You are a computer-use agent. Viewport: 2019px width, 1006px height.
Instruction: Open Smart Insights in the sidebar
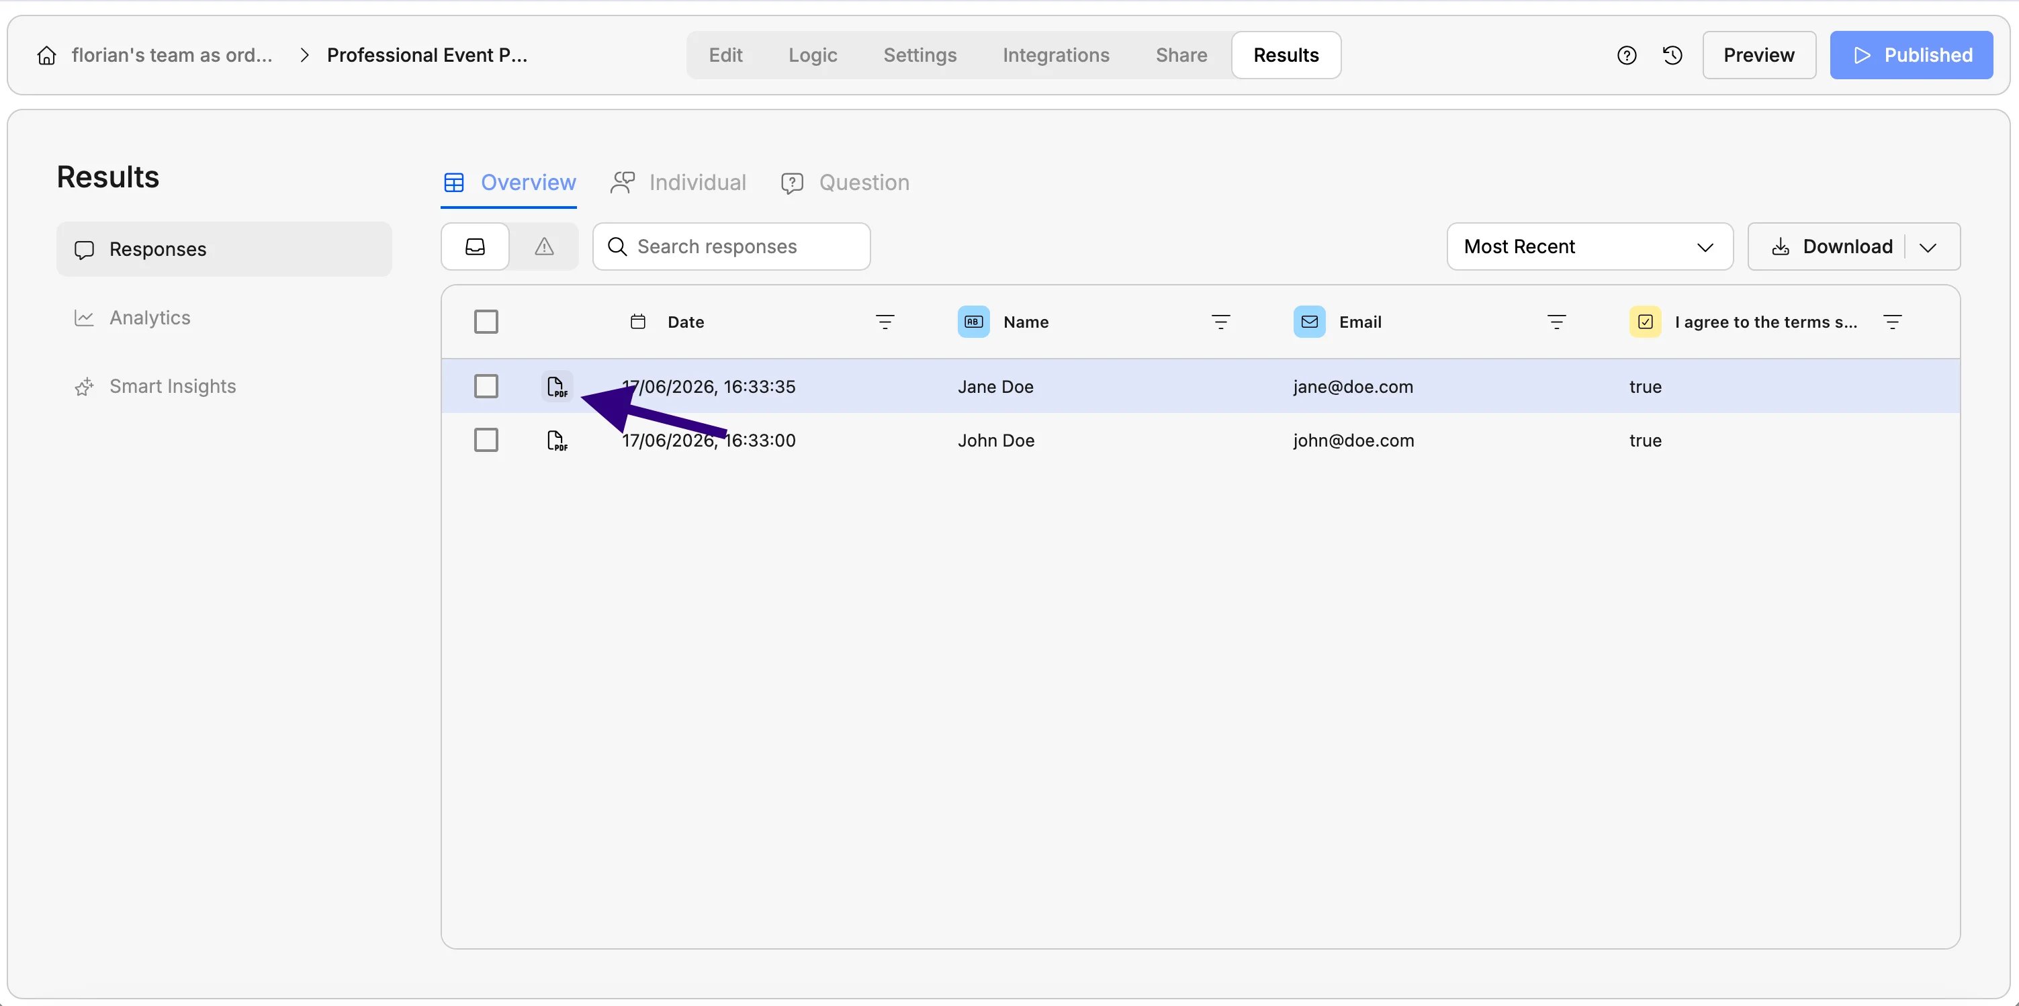click(224, 386)
